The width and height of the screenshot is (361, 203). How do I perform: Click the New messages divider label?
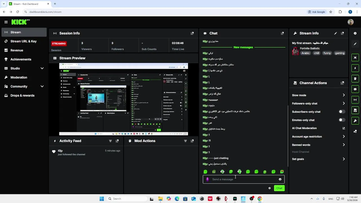[x=243, y=47]
